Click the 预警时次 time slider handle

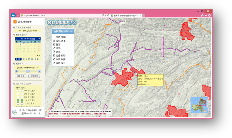(x=28, y=71)
